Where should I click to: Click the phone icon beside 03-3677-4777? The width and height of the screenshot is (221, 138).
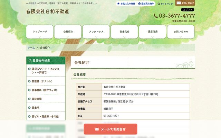pos(156,16)
